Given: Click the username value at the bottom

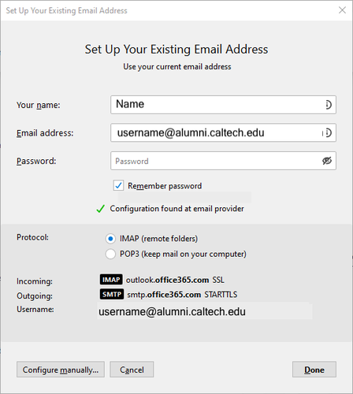Looking at the screenshot, I should pyautogui.click(x=172, y=312).
